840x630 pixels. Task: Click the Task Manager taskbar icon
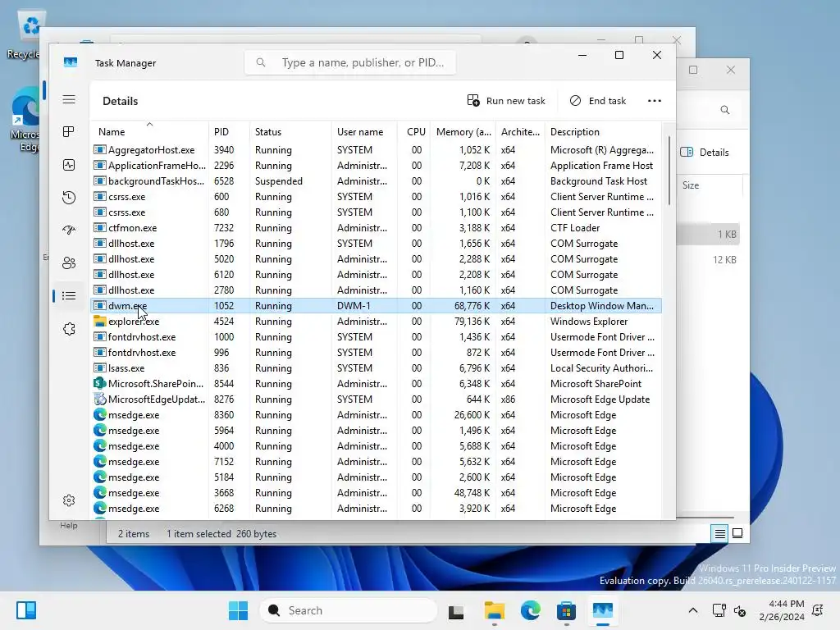(603, 610)
